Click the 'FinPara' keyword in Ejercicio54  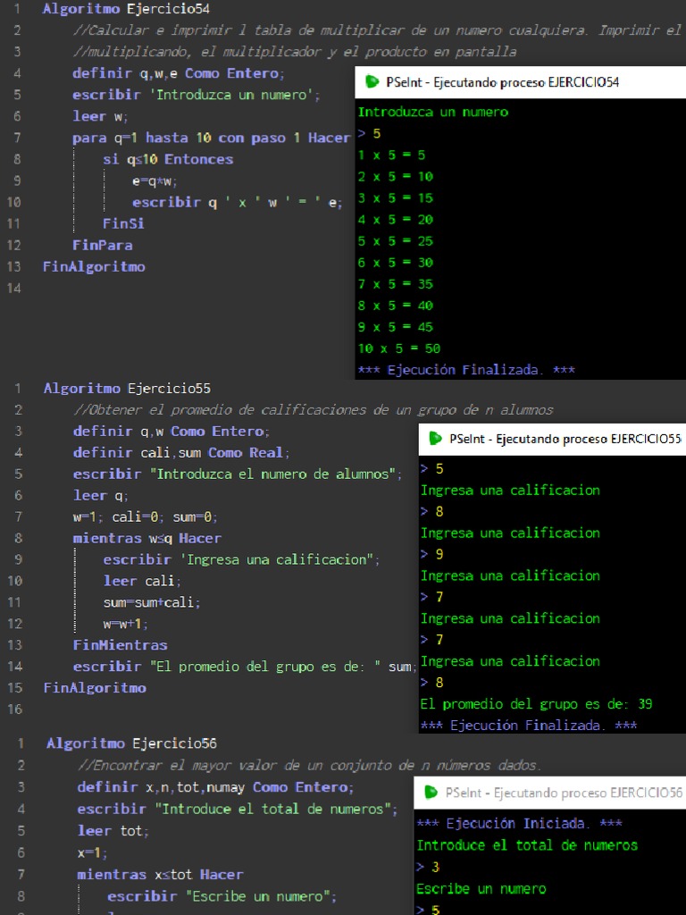tap(102, 245)
